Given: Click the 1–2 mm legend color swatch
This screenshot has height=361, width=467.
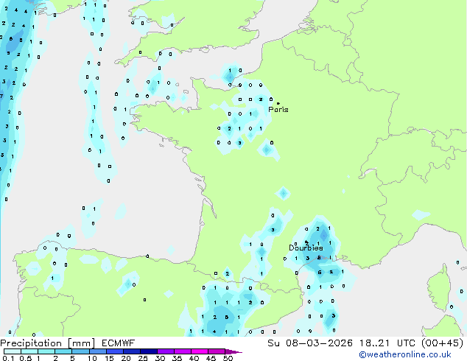Looking at the screenshot, I should tap(46, 351).
